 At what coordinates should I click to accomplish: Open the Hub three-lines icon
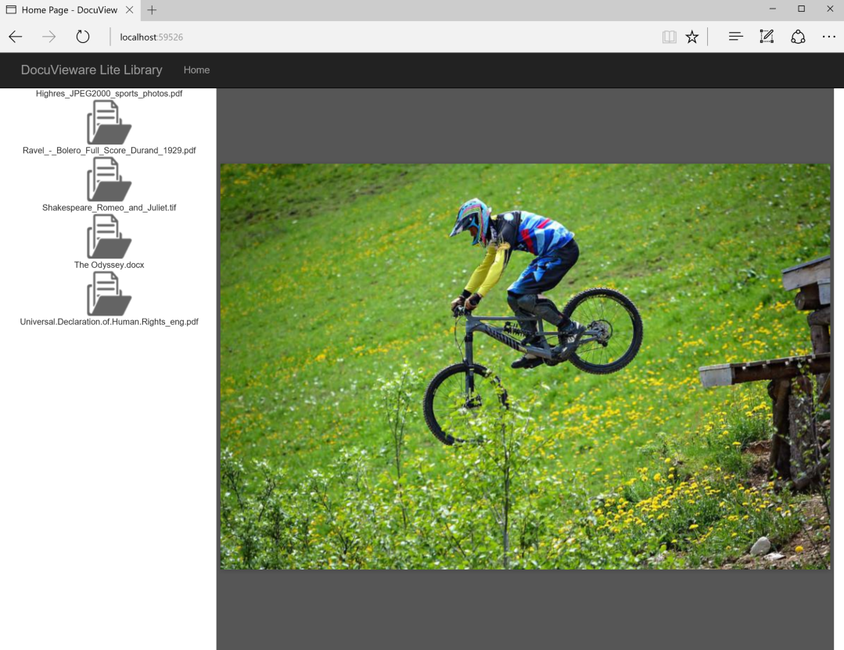(736, 37)
